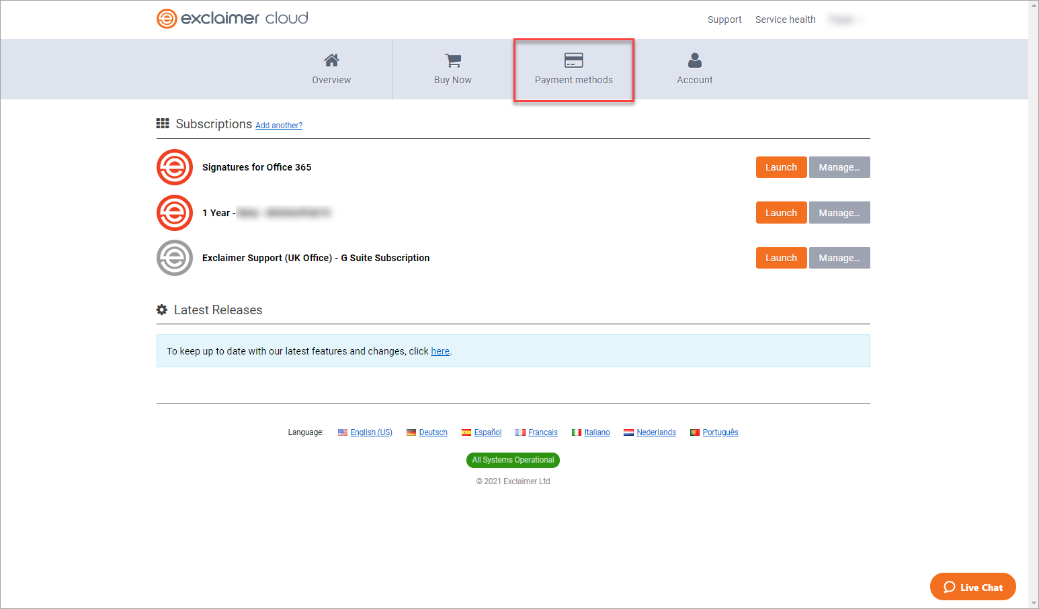Expand the blurred user account menu

click(x=845, y=19)
